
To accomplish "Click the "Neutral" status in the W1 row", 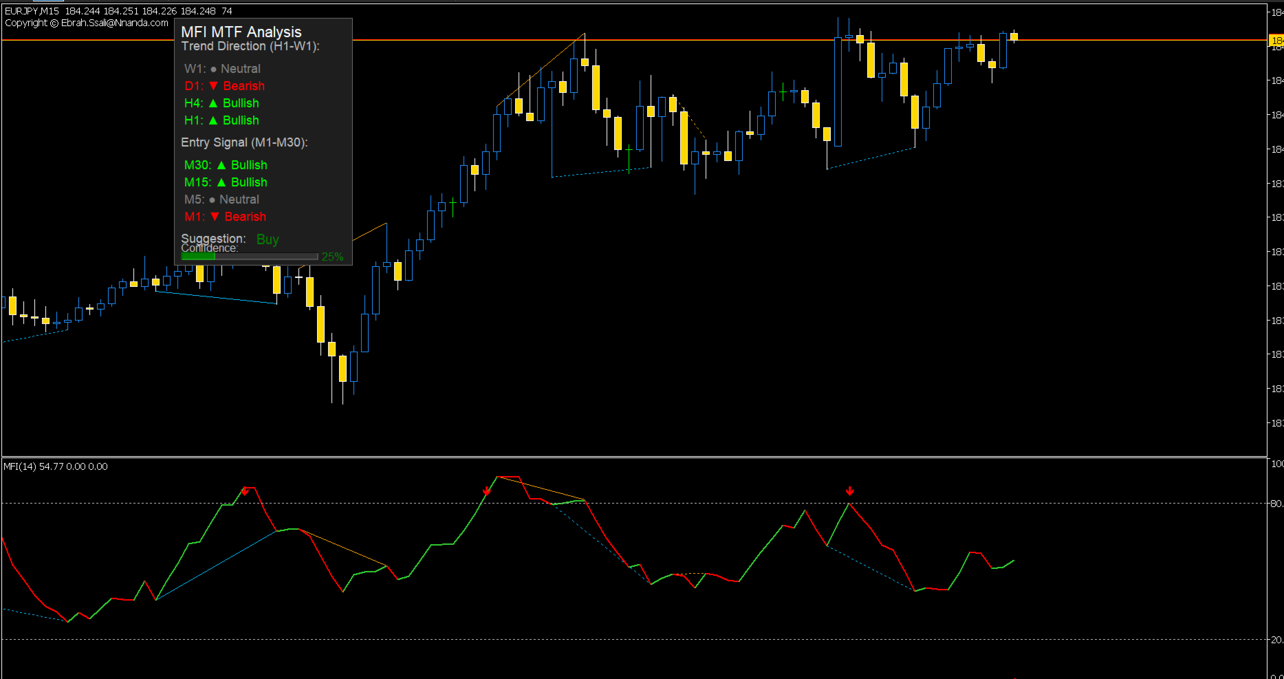I will pyautogui.click(x=241, y=69).
